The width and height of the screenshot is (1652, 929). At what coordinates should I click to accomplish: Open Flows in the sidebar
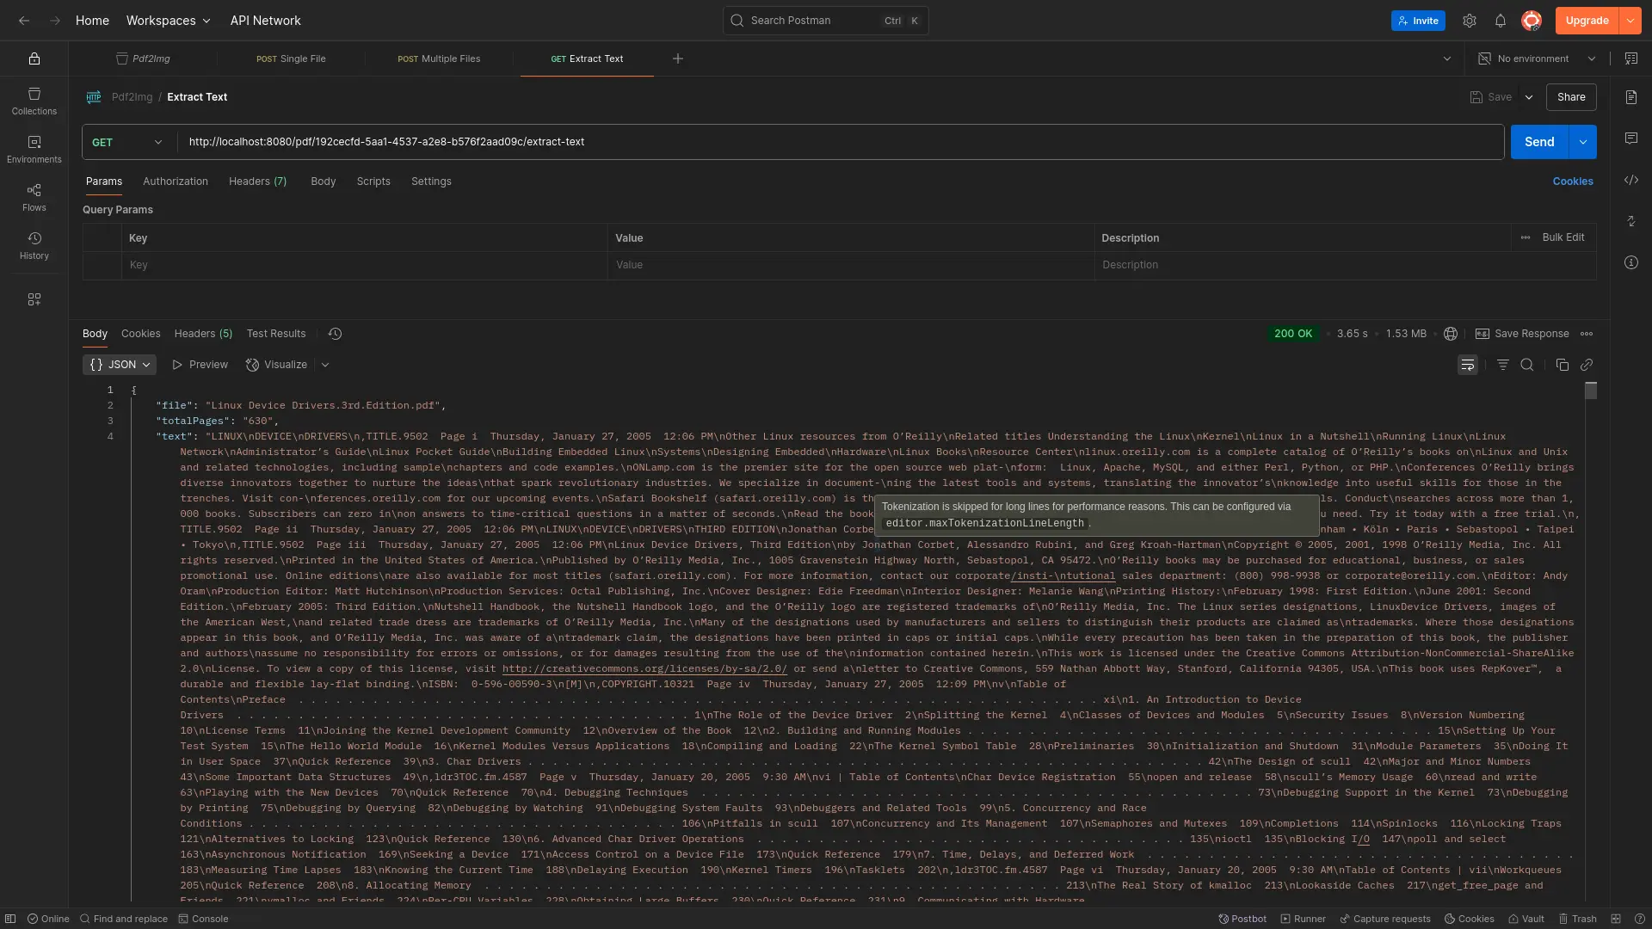(x=34, y=197)
